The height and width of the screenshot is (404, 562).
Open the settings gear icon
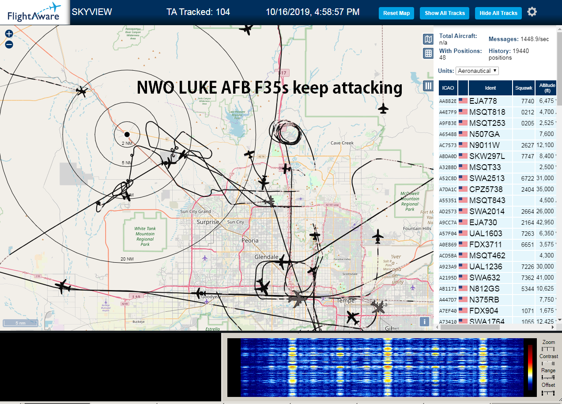532,12
